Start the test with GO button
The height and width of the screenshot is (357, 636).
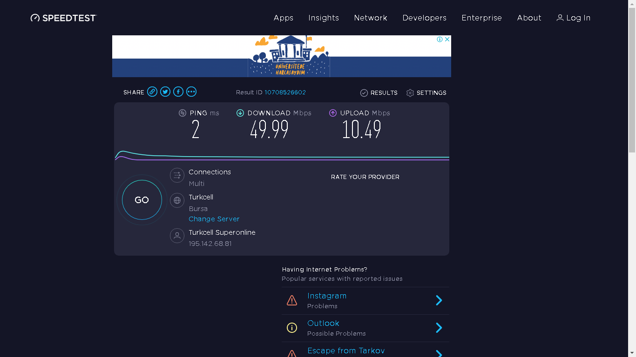click(142, 200)
